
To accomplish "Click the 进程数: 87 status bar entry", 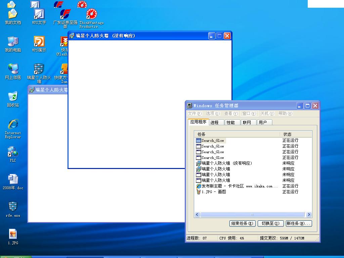I will click(197, 238).
